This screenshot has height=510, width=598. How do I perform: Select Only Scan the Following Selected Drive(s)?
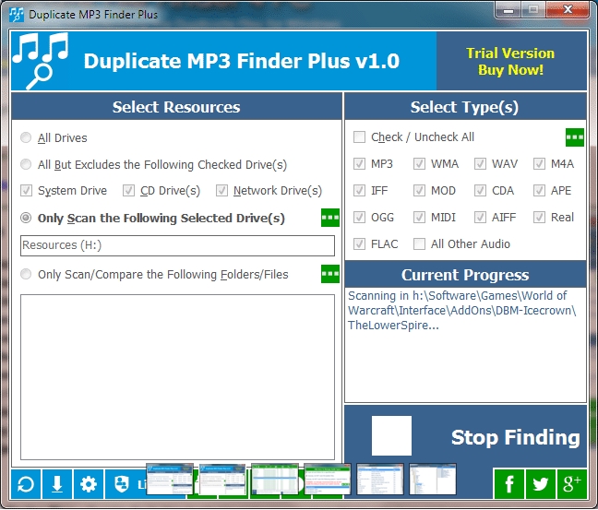(x=26, y=218)
